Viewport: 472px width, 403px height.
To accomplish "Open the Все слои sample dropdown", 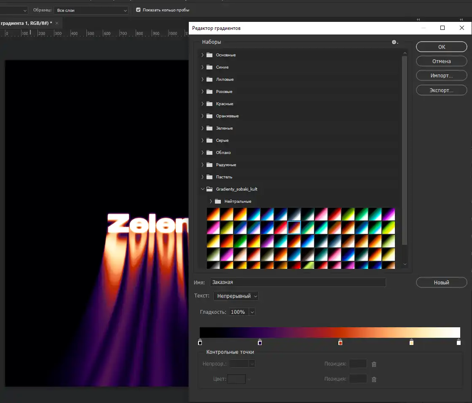I will [91, 10].
